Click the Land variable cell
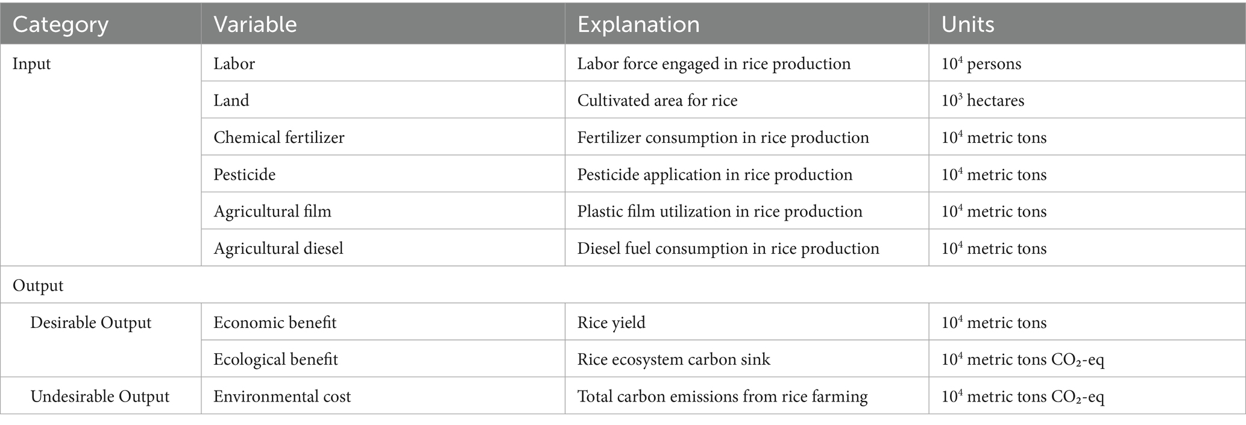This screenshot has width=1246, height=425. [231, 100]
